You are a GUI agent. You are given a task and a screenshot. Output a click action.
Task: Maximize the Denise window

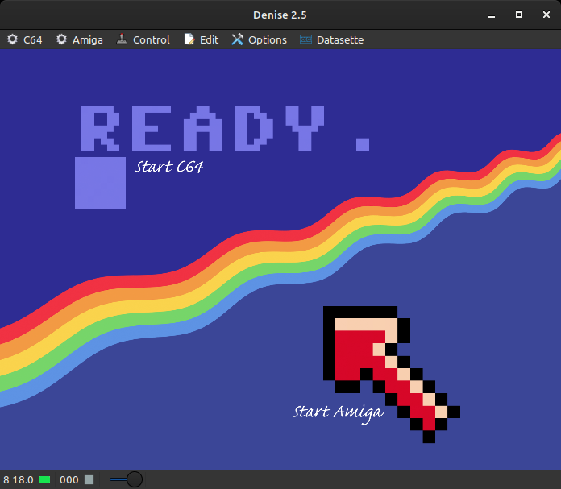tap(519, 15)
